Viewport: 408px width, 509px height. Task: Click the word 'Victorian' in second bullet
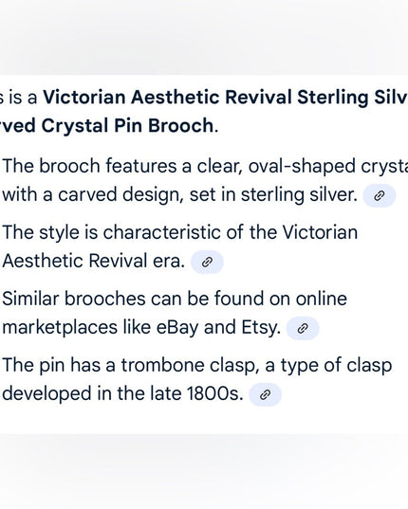coord(320,232)
